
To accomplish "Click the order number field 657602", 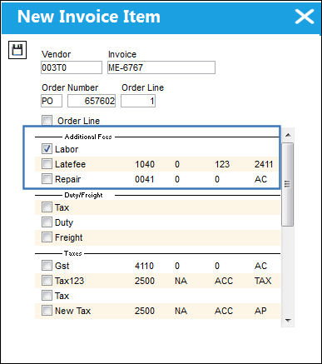I will [x=92, y=101].
